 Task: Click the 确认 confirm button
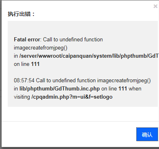click(x=147, y=134)
